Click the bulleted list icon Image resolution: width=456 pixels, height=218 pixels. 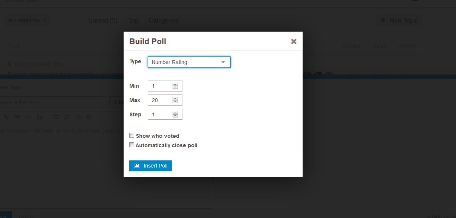click(56, 117)
